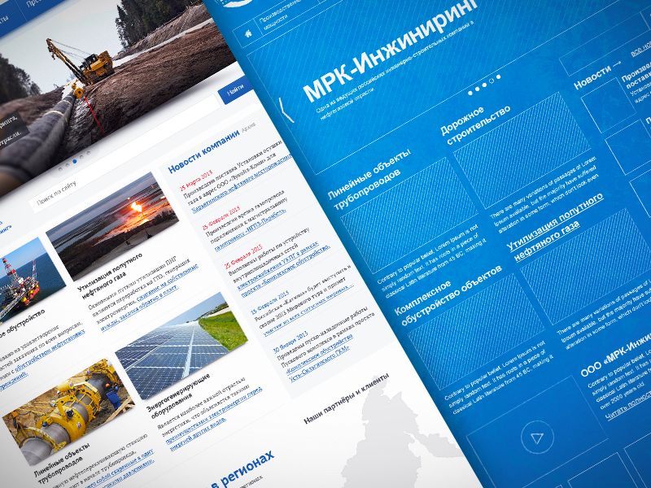Screen dimensions: 651x488
Task: Select the active blue slider dot under the pipeline photo
Action: (x=75, y=161)
